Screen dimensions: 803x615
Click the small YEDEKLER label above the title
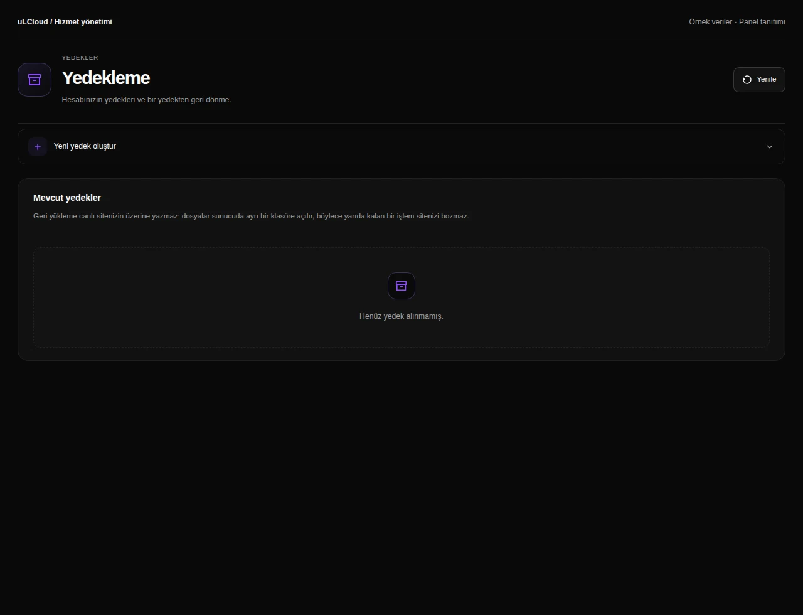click(80, 58)
